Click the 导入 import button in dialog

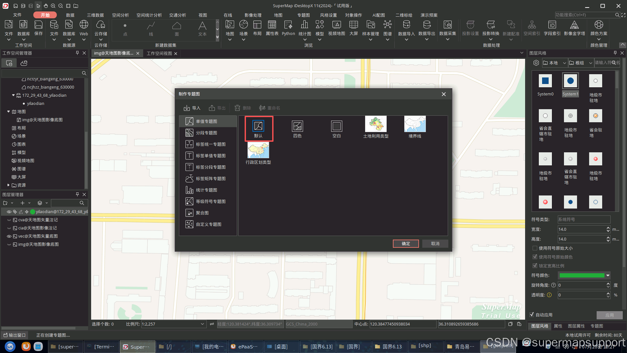[192, 108]
